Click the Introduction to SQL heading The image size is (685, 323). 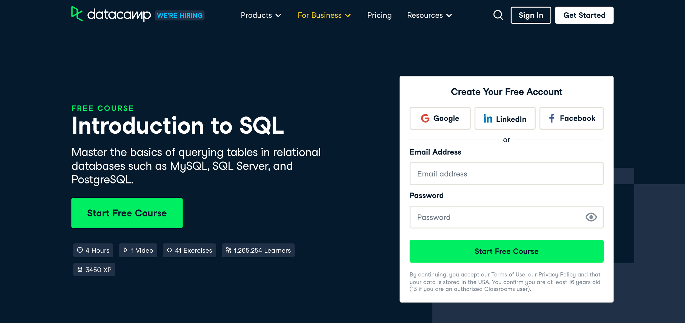click(x=178, y=126)
